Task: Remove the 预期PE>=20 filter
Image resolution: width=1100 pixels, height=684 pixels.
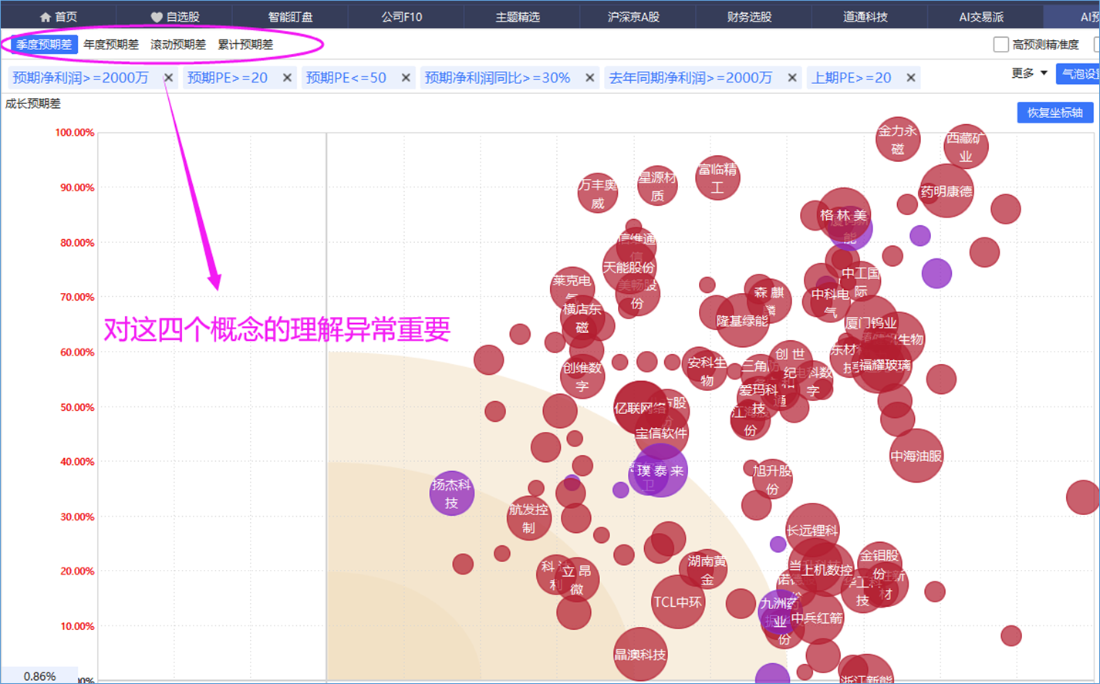Action: (x=287, y=78)
